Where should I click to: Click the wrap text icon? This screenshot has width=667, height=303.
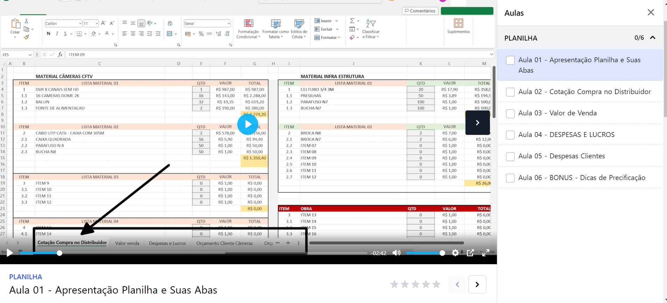(x=170, y=23)
